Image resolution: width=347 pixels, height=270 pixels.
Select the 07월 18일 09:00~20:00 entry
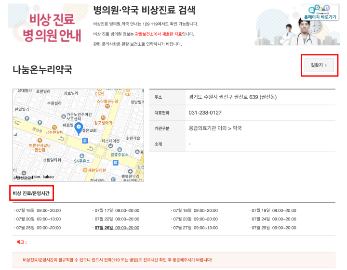pos(195,211)
